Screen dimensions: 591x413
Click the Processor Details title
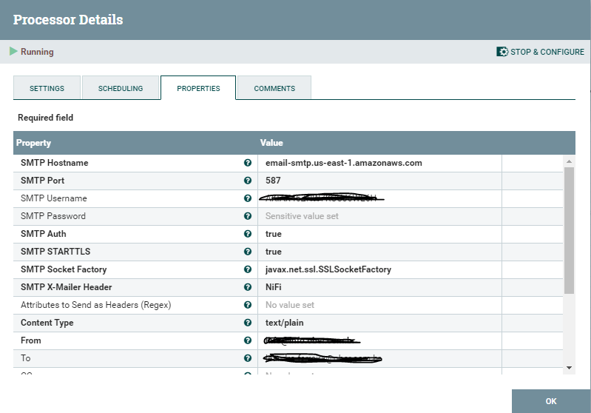pos(68,19)
